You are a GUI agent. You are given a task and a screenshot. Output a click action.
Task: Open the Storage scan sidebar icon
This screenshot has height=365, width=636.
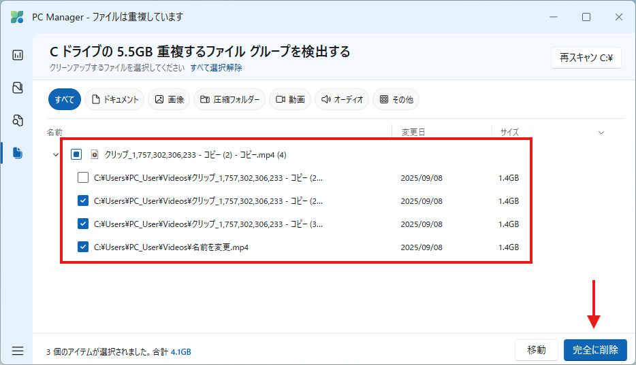[x=18, y=120]
